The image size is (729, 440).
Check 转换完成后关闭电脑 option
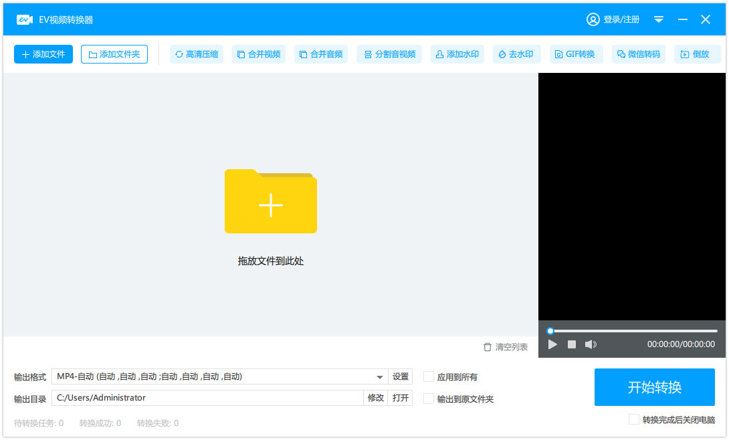634,420
